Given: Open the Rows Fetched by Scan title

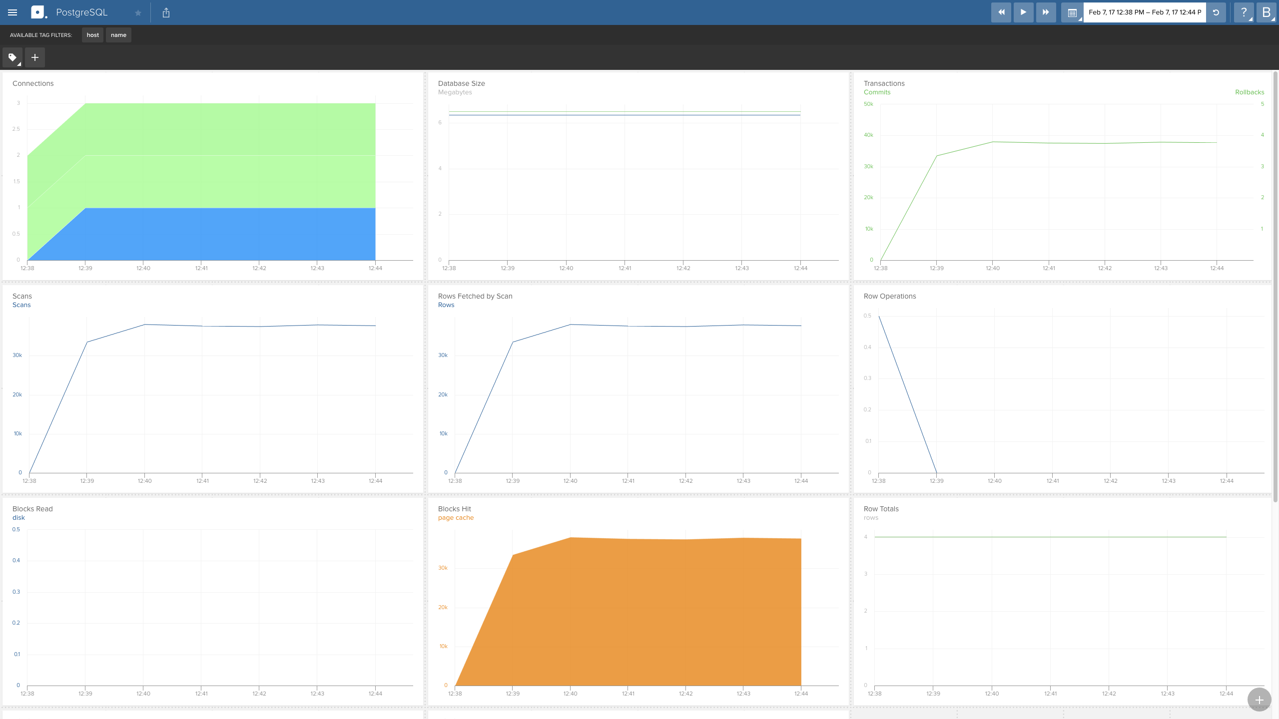Looking at the screenshot, I should 475,296.
